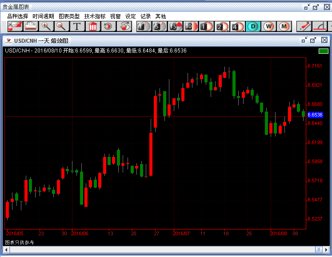Image resolution: width=332 pixels, height=257 pixels.
Task: Maximize the 贵金属图表 outer window
Action: (316, 7)
